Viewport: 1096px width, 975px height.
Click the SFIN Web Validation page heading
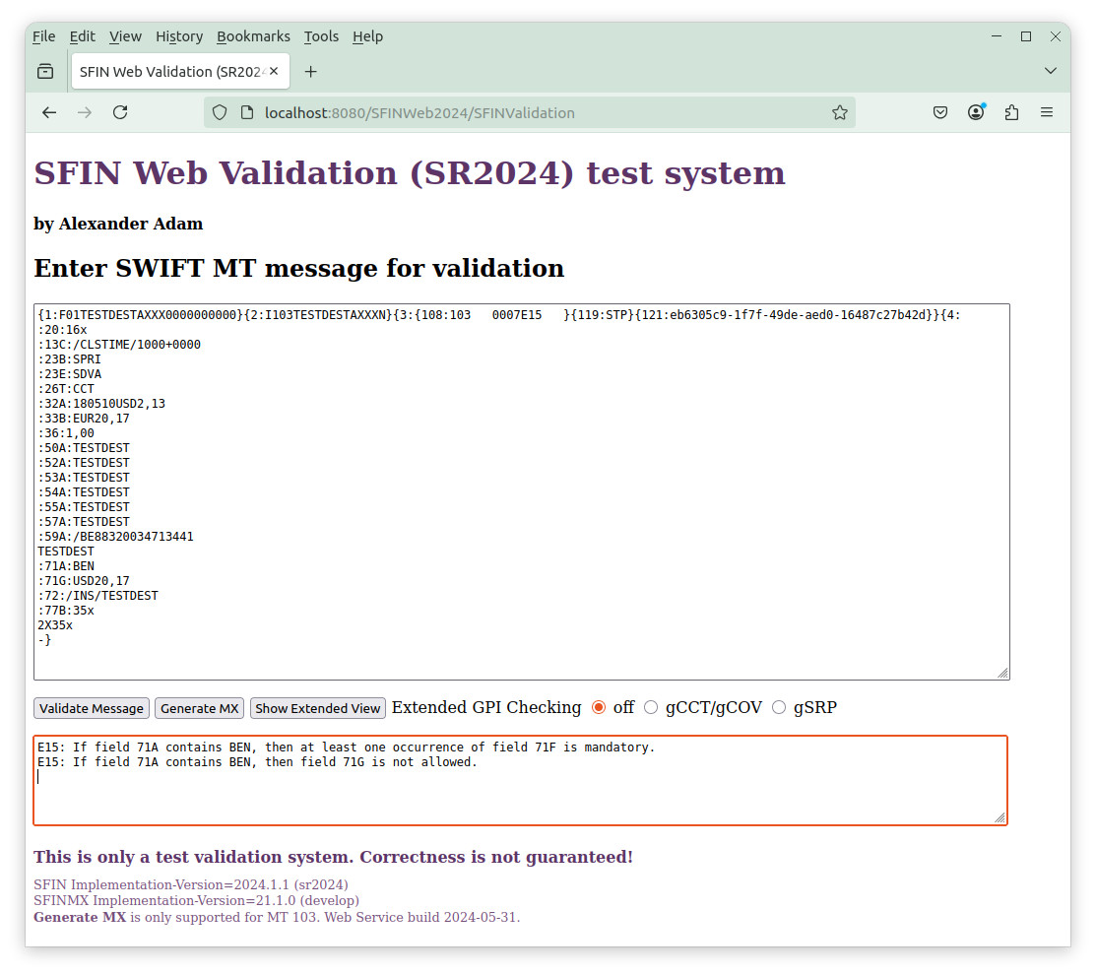point(410,172)
